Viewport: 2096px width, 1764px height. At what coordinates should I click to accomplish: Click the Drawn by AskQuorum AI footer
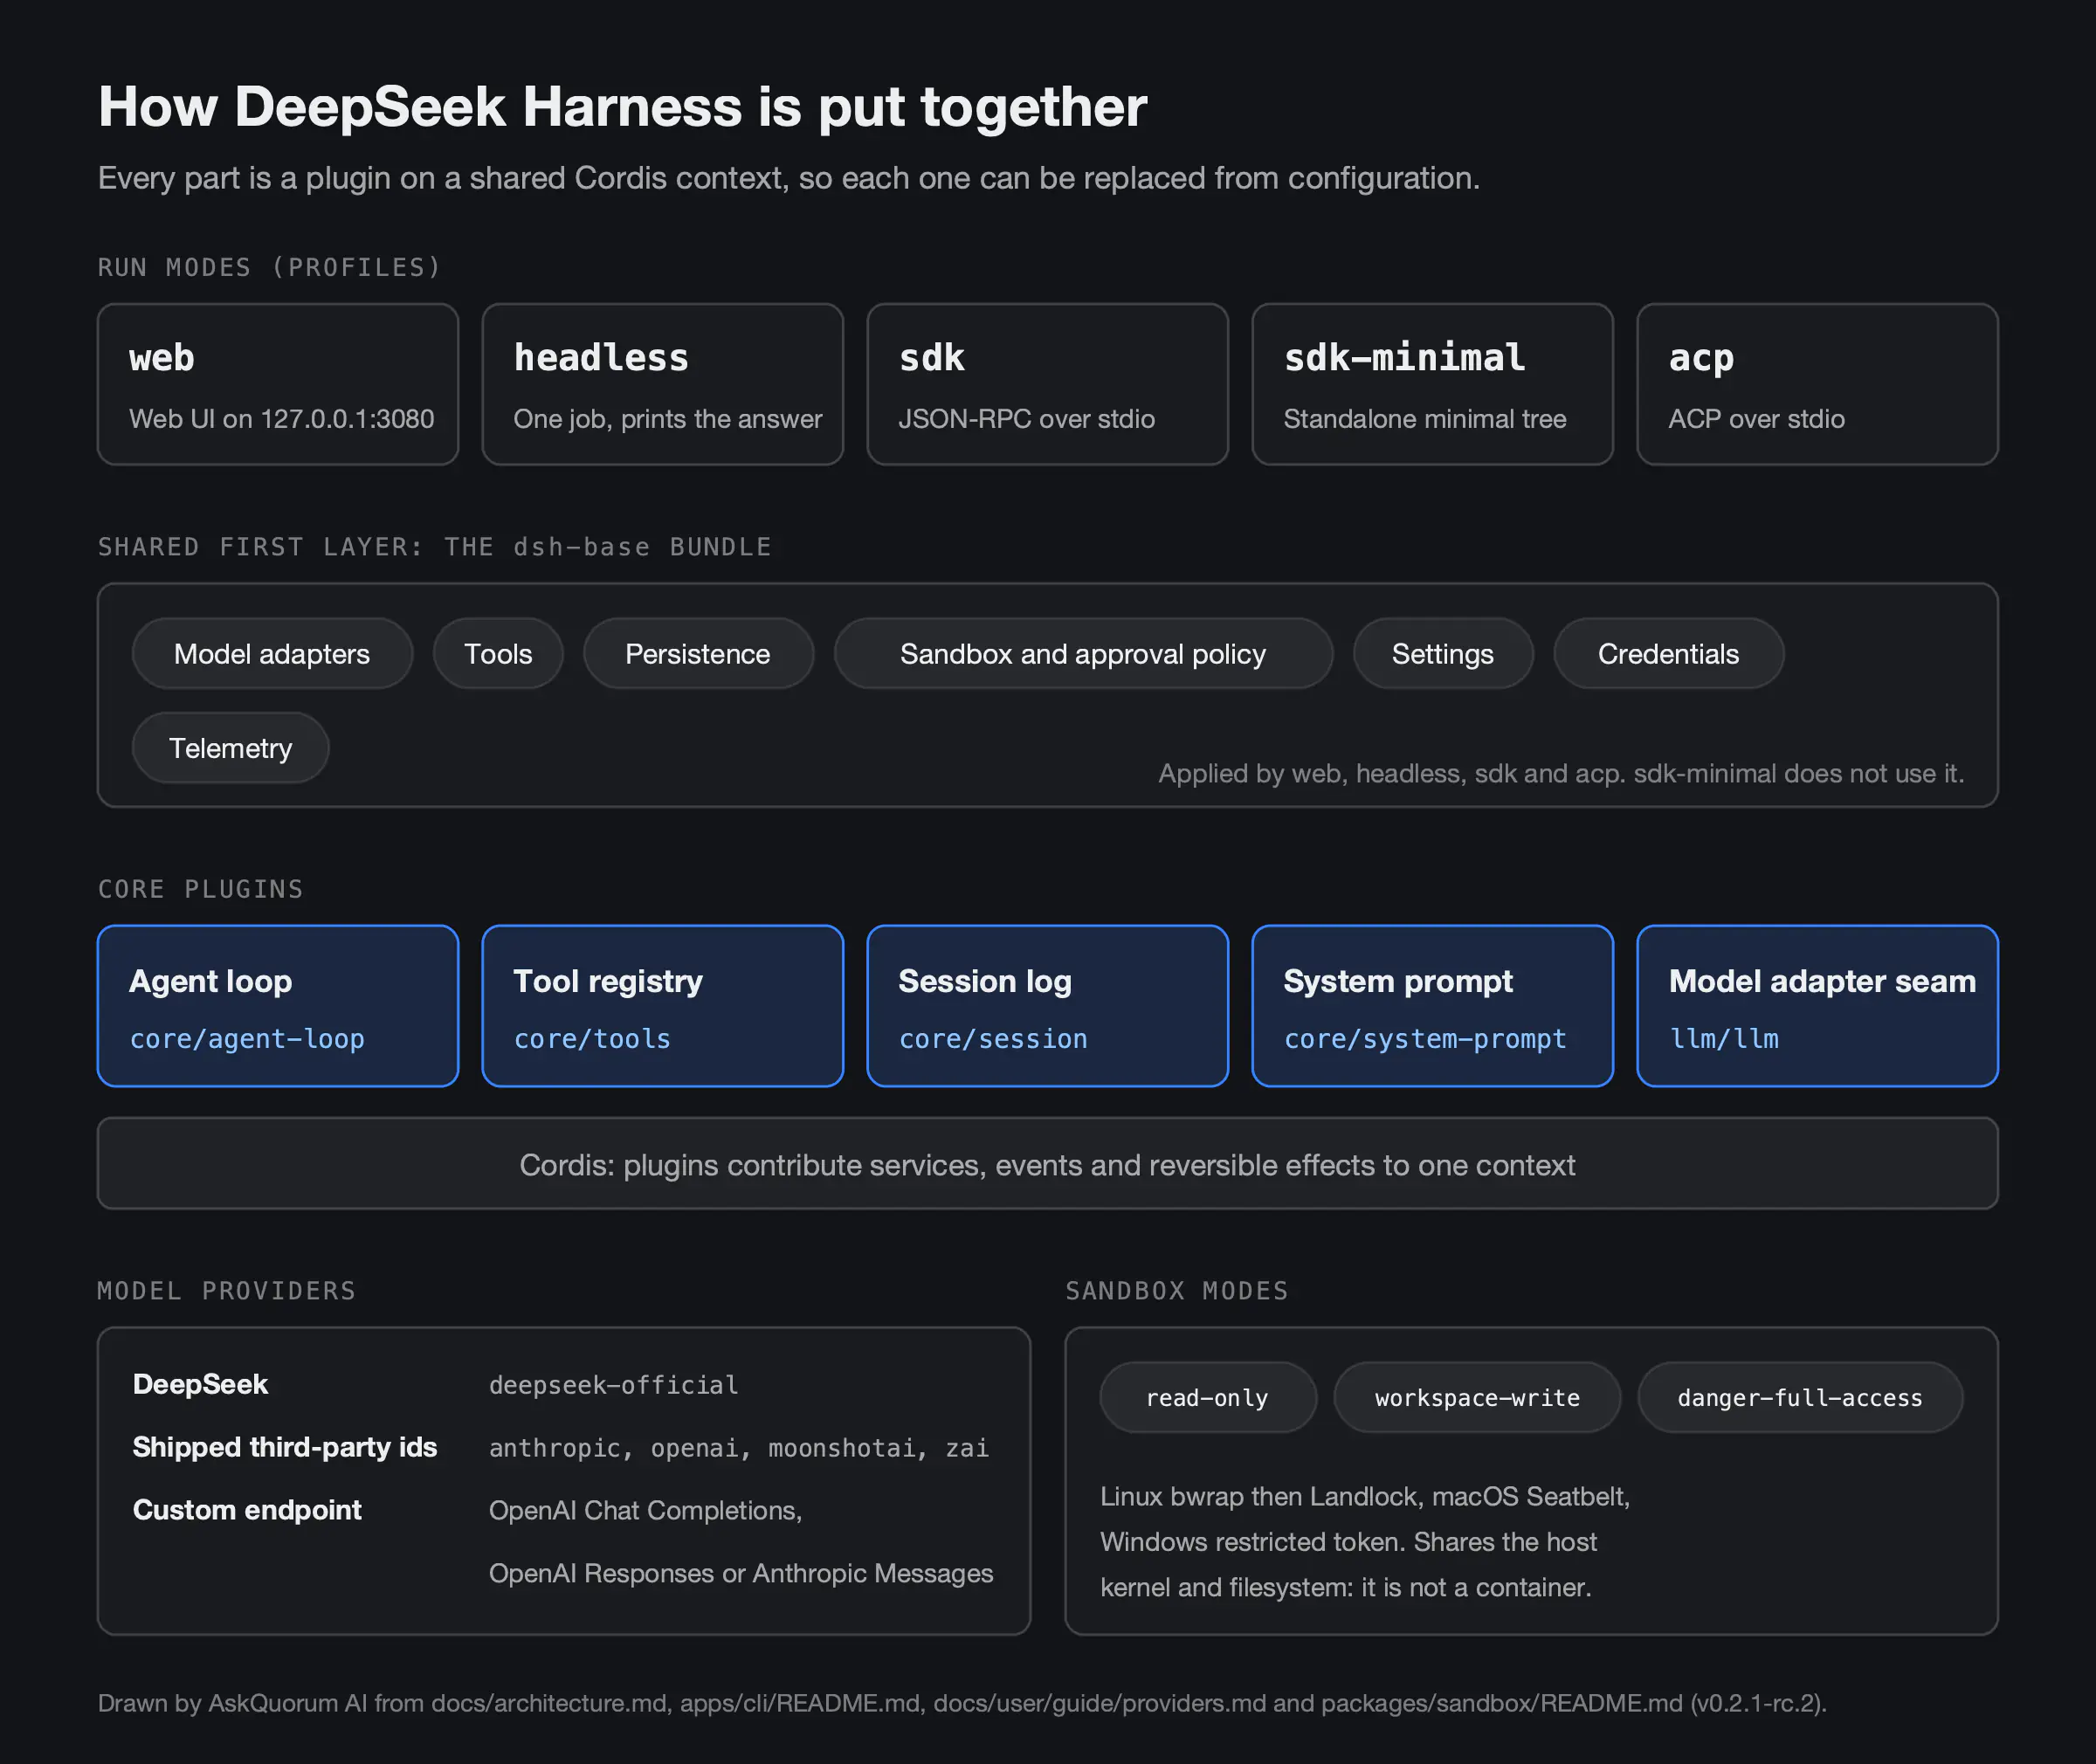point(962,1703)
